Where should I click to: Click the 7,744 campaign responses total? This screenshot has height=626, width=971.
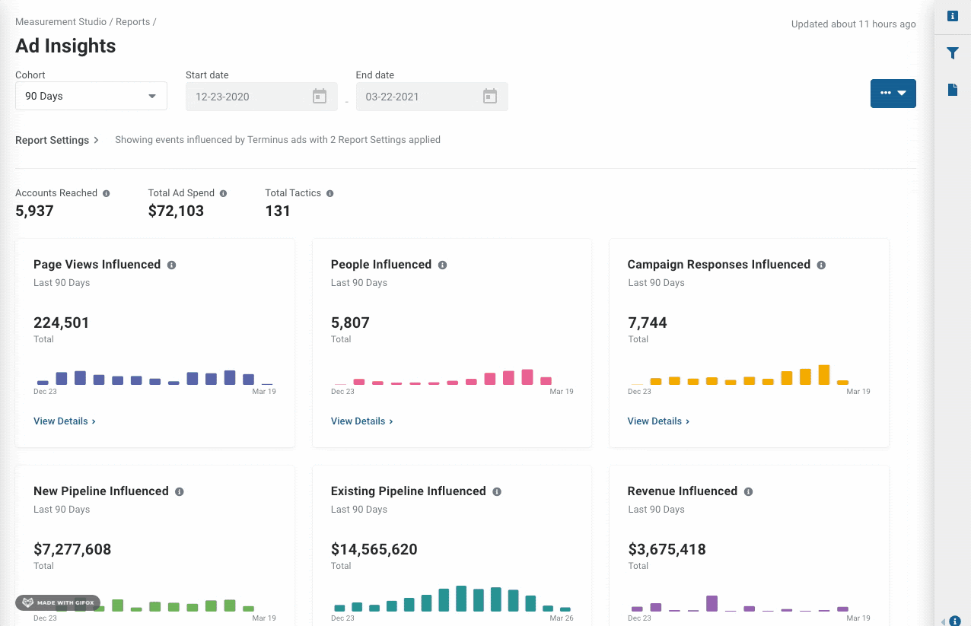pyautogui.click(x=648, y=323)
